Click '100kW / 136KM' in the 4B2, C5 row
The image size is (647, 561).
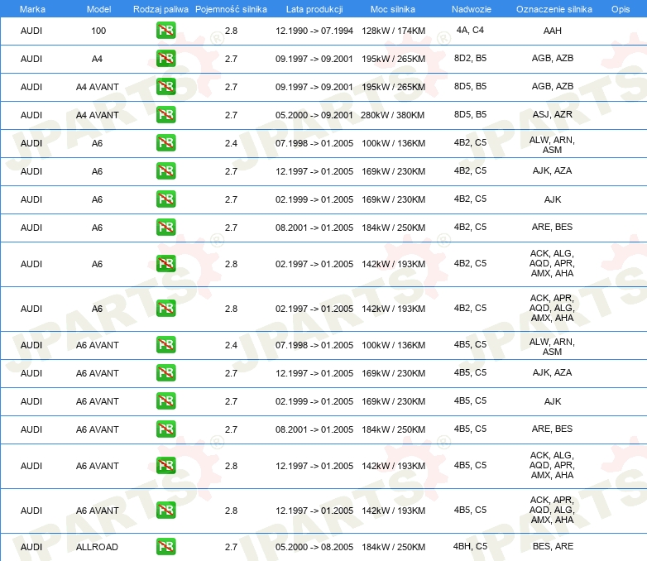click(x=393, y=143)
